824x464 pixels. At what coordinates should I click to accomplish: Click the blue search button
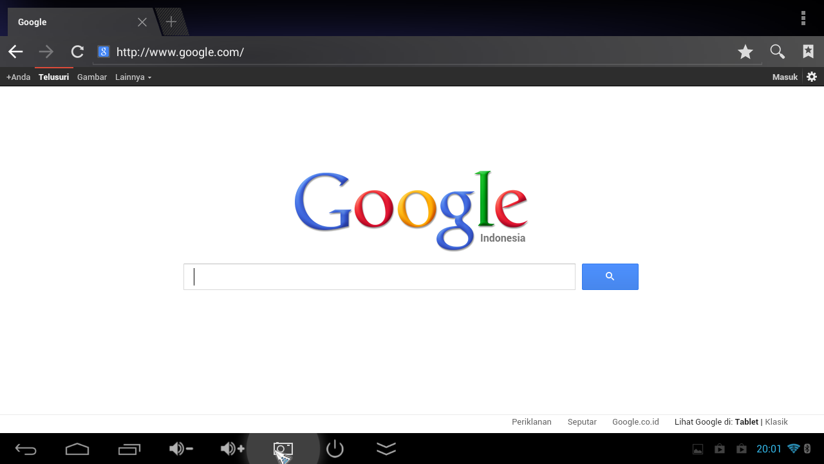click(610, 276)
